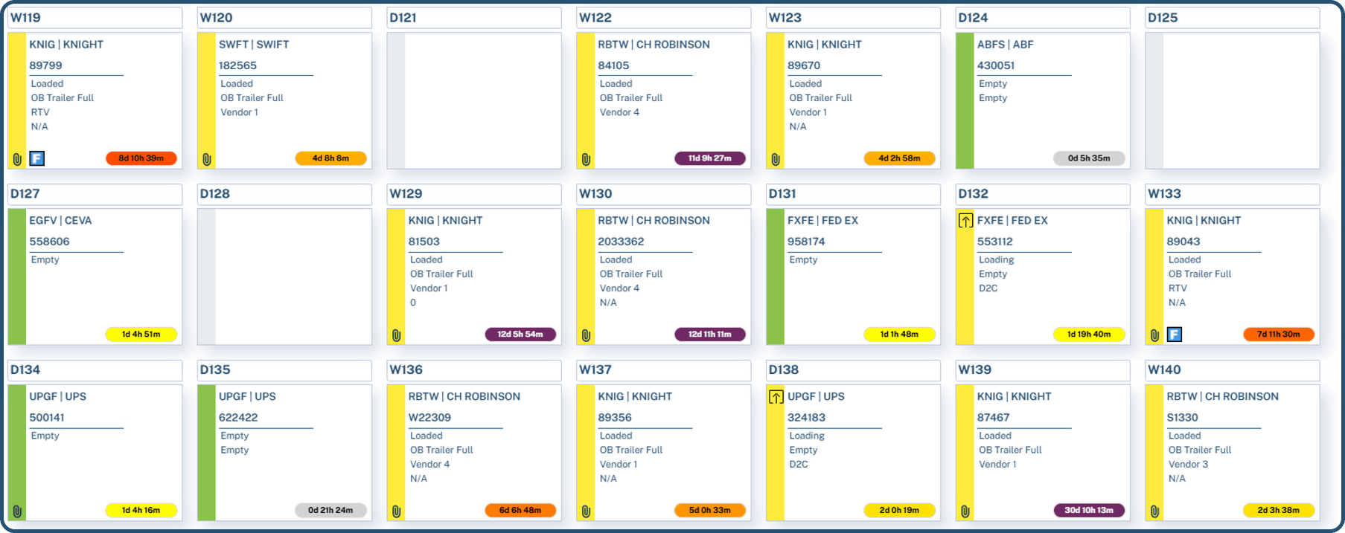Viewport: 1345px width, 533px height.
Task: Click the orange 7d 11h 30m badge
Action: click(x=1279, y=335)
